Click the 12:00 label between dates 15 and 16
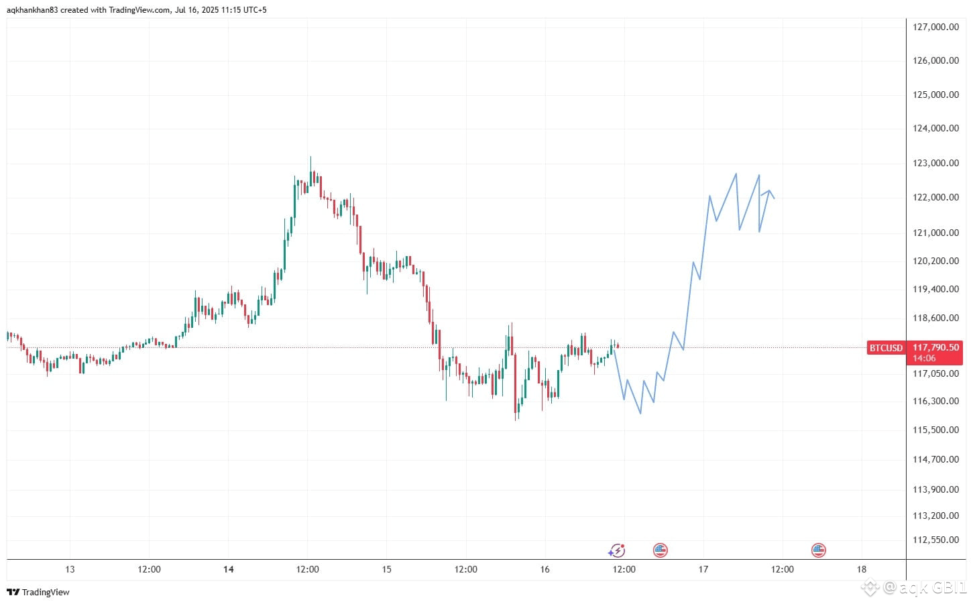 tap(466, 570)
